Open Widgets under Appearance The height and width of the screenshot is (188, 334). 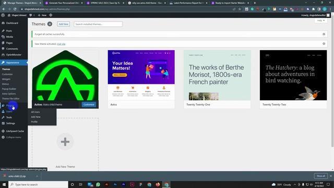tap(6, 79)
